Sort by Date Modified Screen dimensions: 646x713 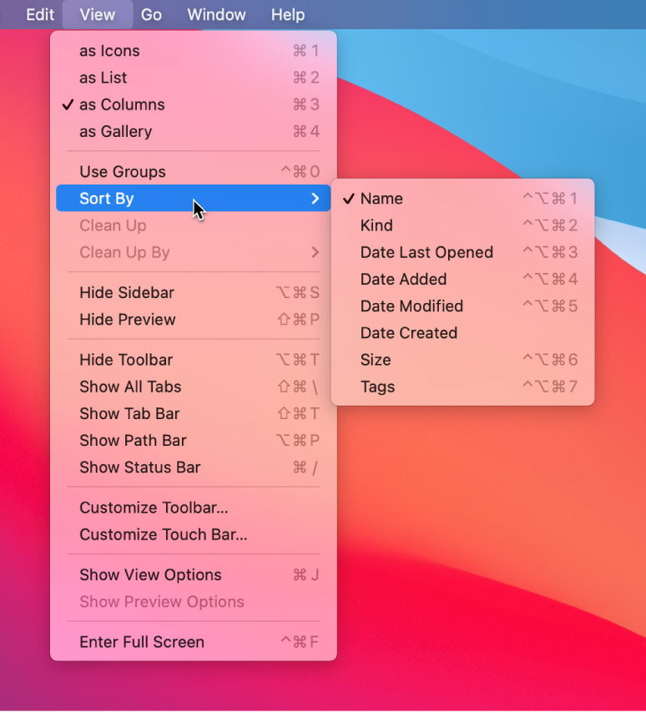[462, 306]
